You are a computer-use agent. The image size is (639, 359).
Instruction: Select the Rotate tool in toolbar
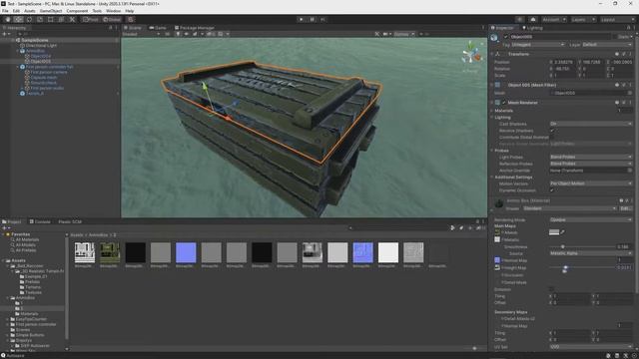coord(29,19)
